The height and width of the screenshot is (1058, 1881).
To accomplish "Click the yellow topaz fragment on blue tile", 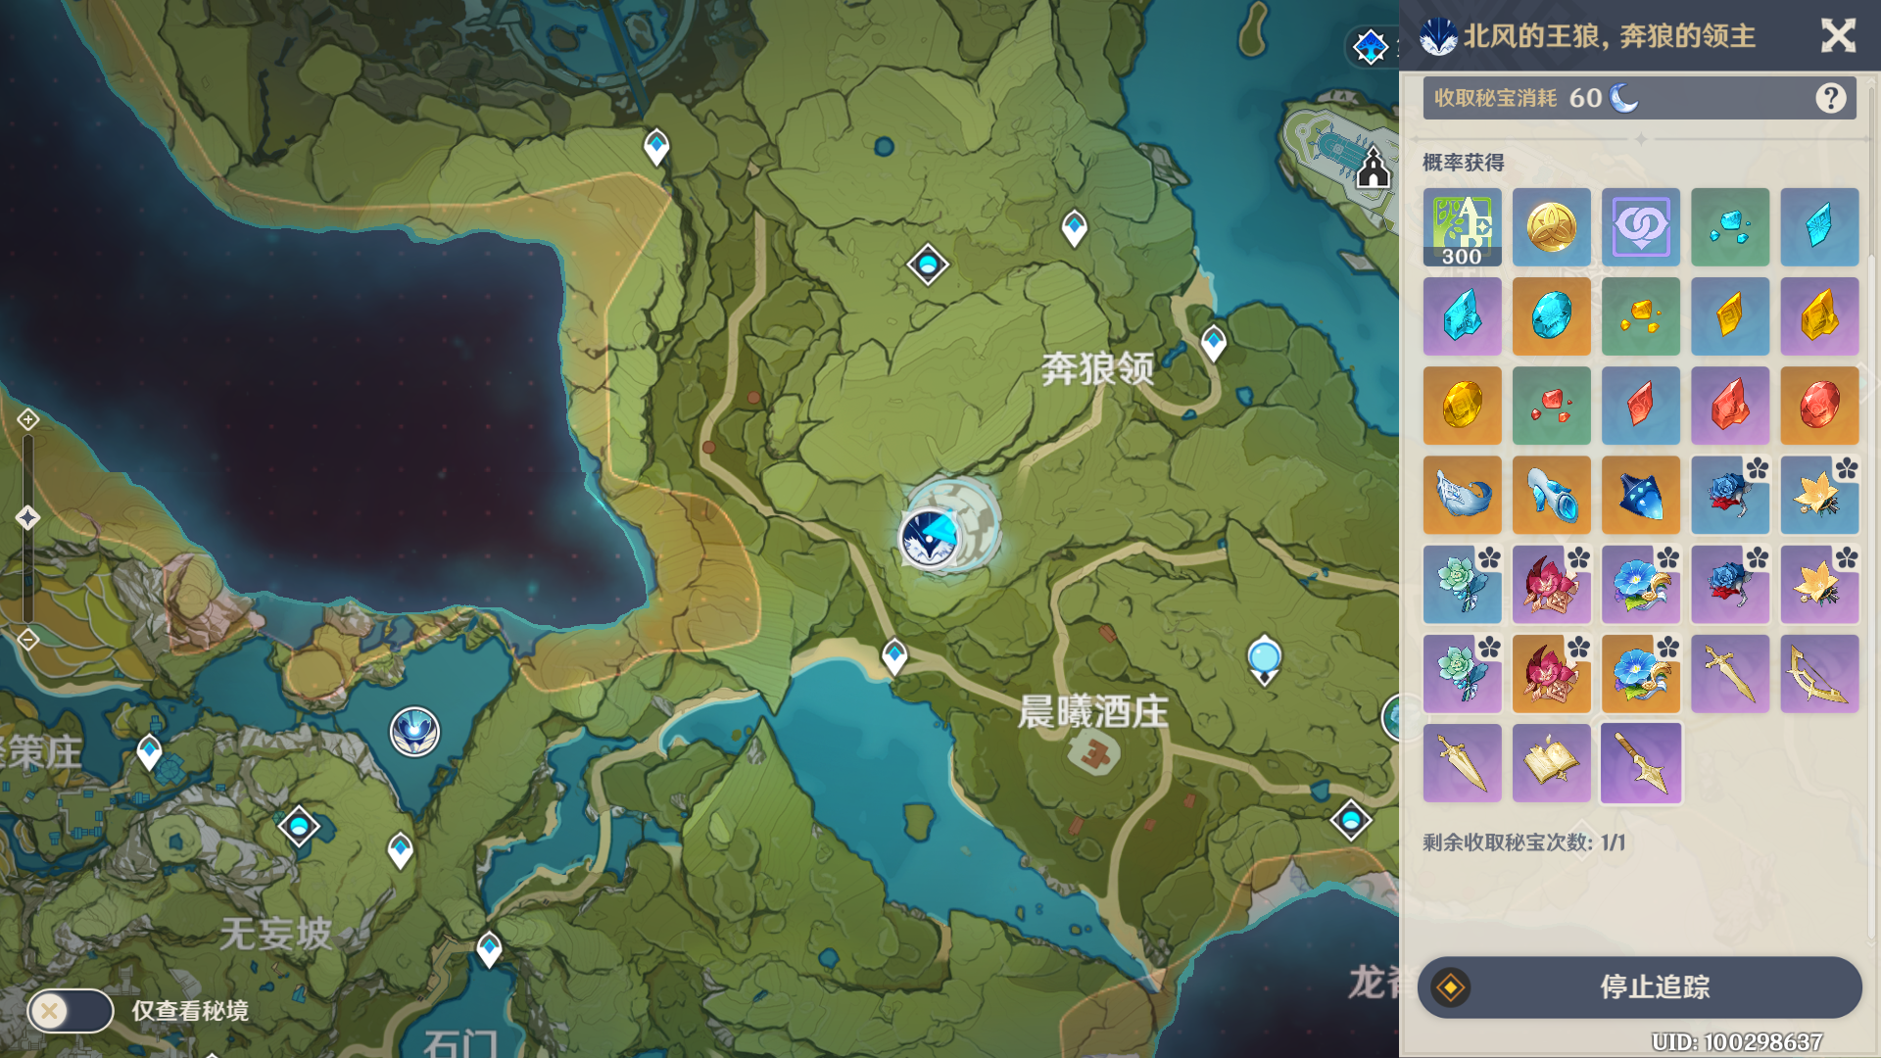I will [x=1730, y=316].
